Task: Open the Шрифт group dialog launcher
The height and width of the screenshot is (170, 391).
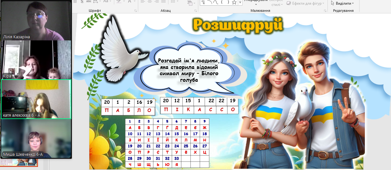Action: pyautogui.click(x=135, y=11)
